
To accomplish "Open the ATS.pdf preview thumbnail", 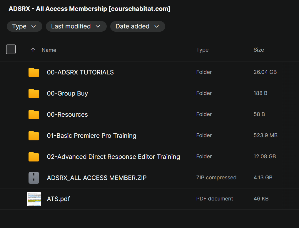I will click(x=34, y=199).
